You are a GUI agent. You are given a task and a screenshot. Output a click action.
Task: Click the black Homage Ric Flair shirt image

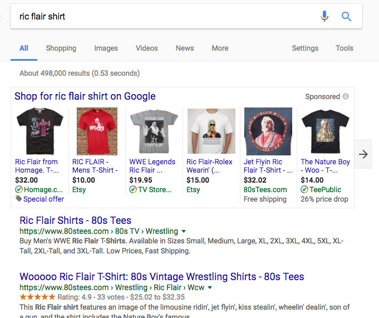coord(40,131)
